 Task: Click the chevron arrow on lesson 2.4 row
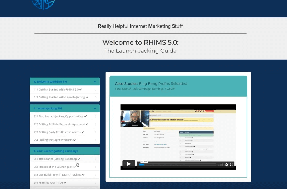pos(96,140)
